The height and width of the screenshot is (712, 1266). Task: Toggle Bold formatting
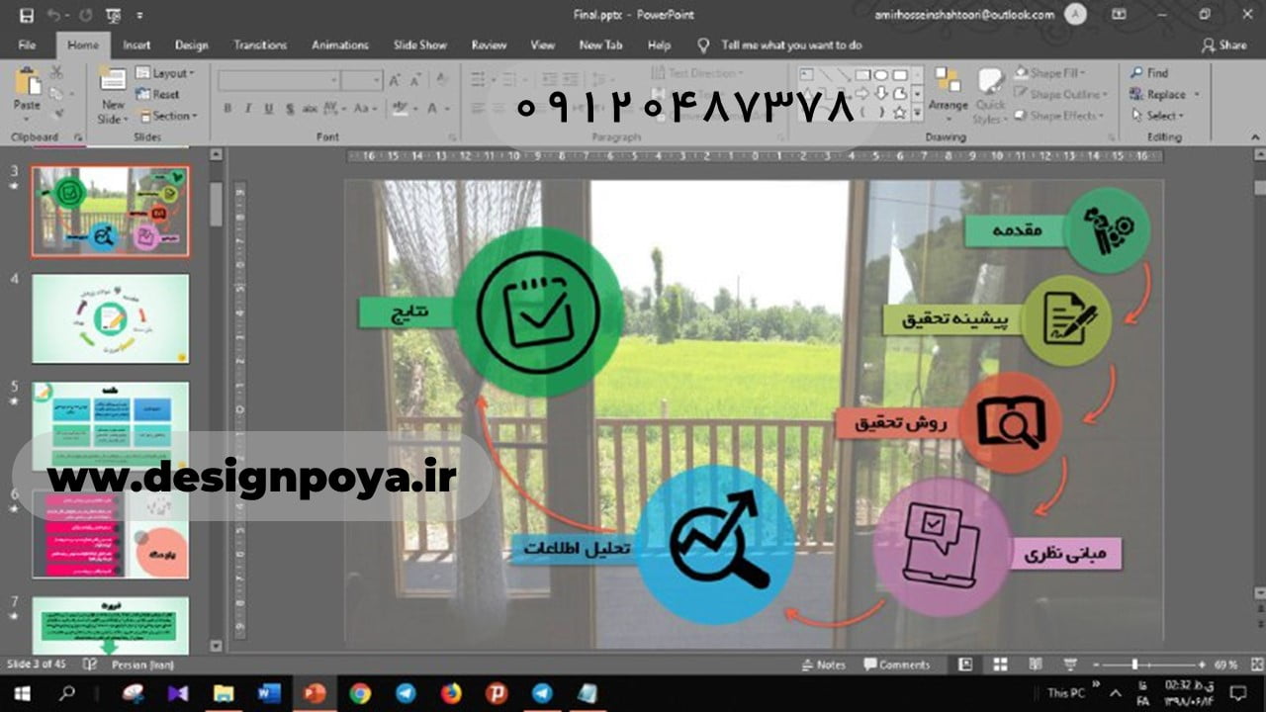click(227, 109)
